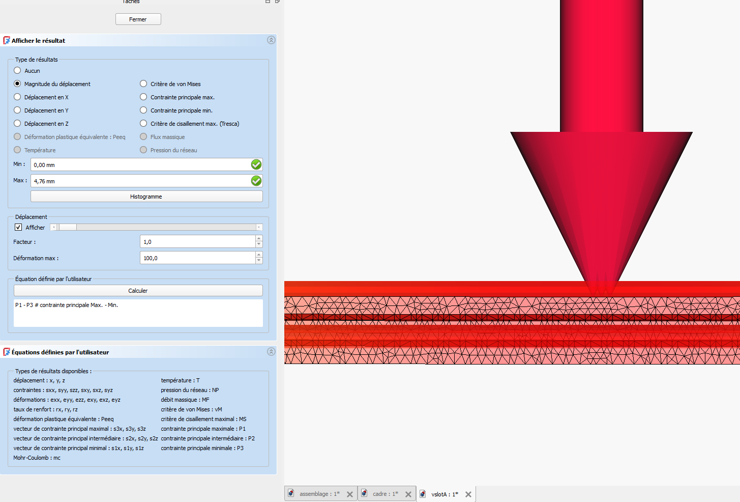Click the green checkmark in the Max field
740x502 pixels.
pyautogui.click(x=256, y=181)
